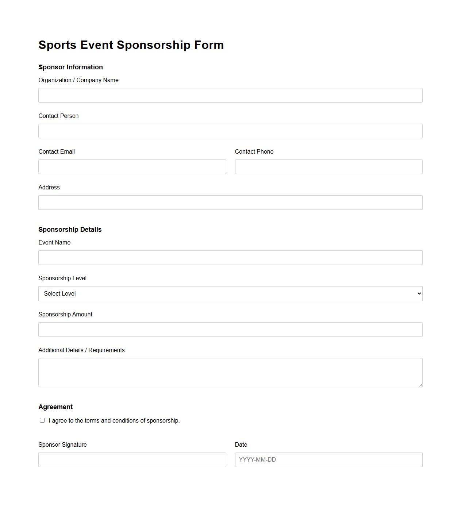Focus the Sponsor Signature field

pos(132,460)
